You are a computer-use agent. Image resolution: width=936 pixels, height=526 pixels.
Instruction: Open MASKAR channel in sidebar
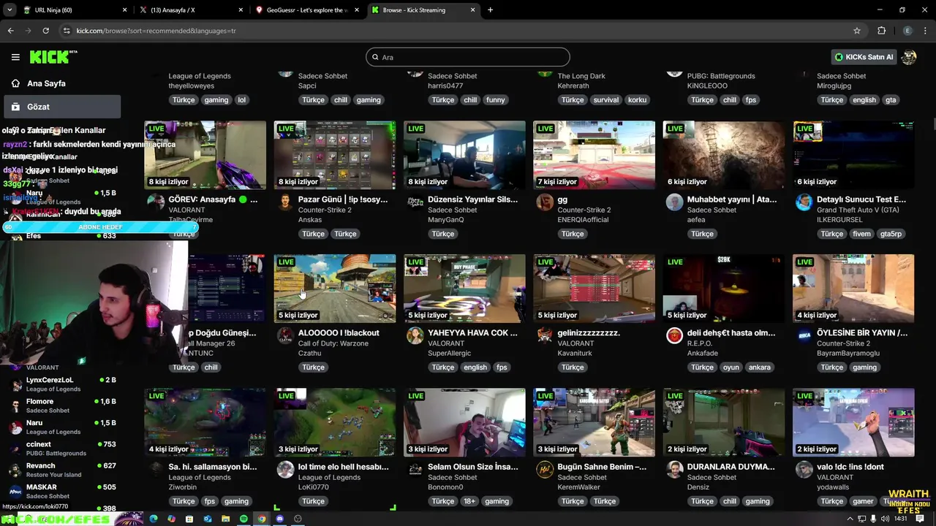click(x=62, y=491)
